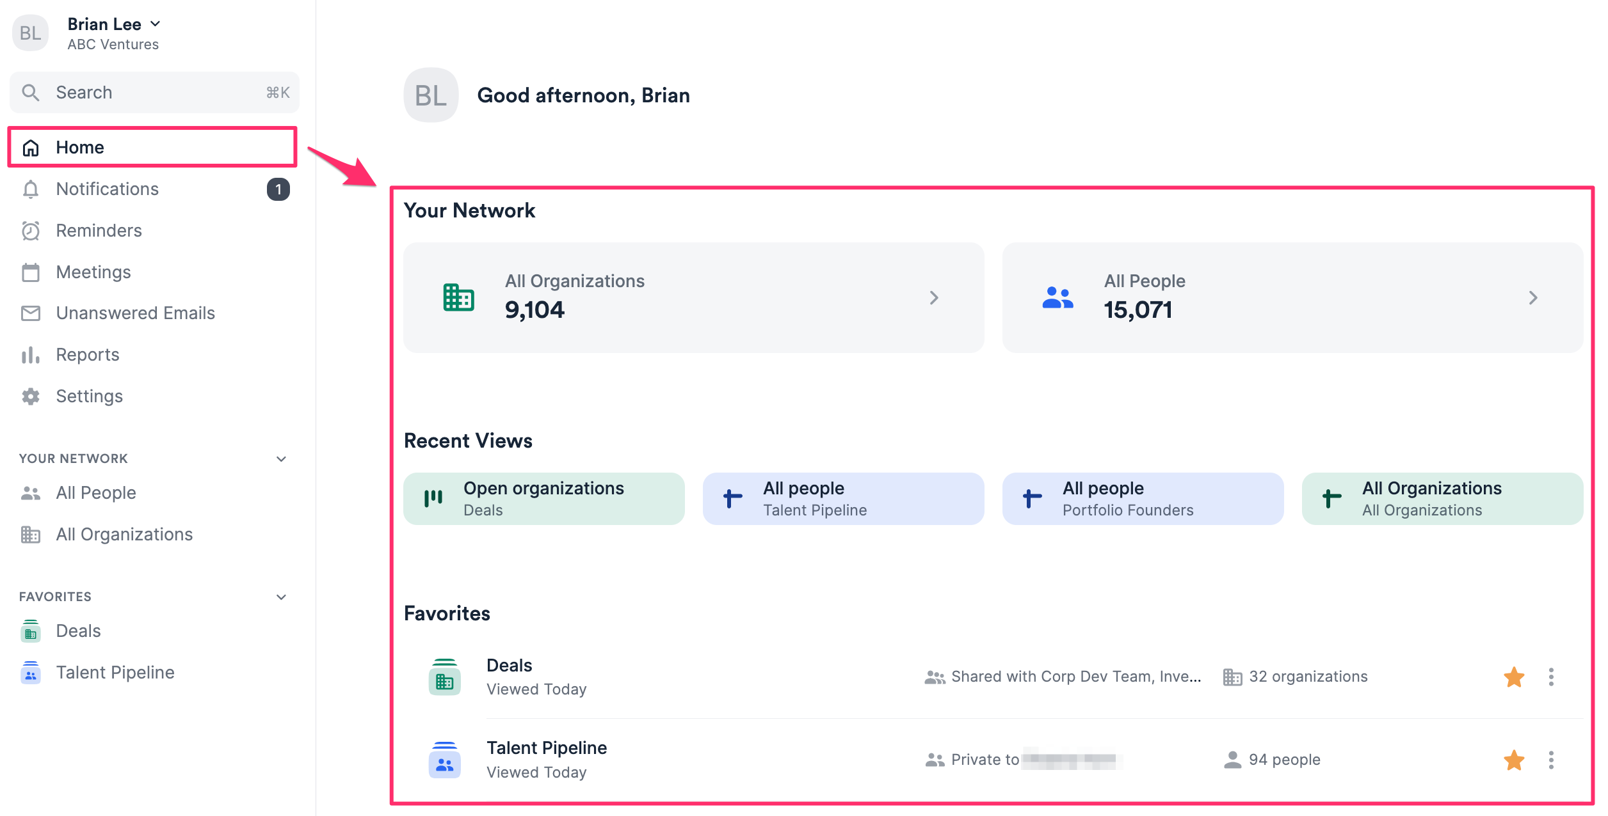Open the three-dot menu for Talent Pipeline
Screen dimensions: 1608x816
tap(1552, 760)
